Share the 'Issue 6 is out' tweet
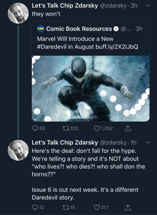This screenshot has width=157, height=215. [128, 207]
